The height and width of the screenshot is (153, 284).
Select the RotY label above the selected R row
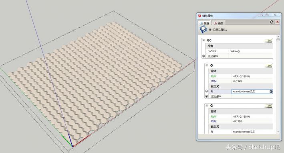[214, 76]
